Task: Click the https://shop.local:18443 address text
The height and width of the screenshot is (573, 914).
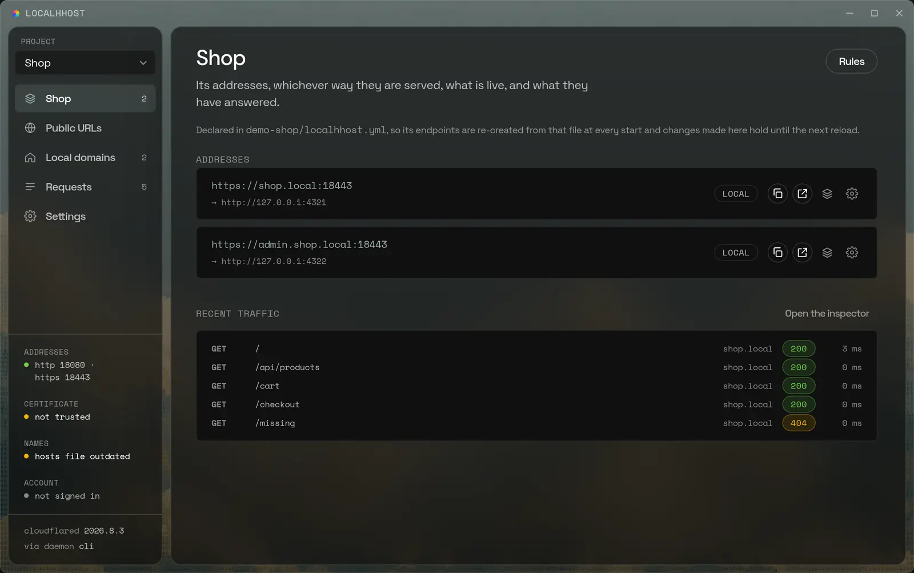Action: tap(282, 186)
